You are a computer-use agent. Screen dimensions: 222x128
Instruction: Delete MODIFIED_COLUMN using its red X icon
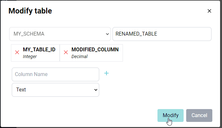coord(66,52)
